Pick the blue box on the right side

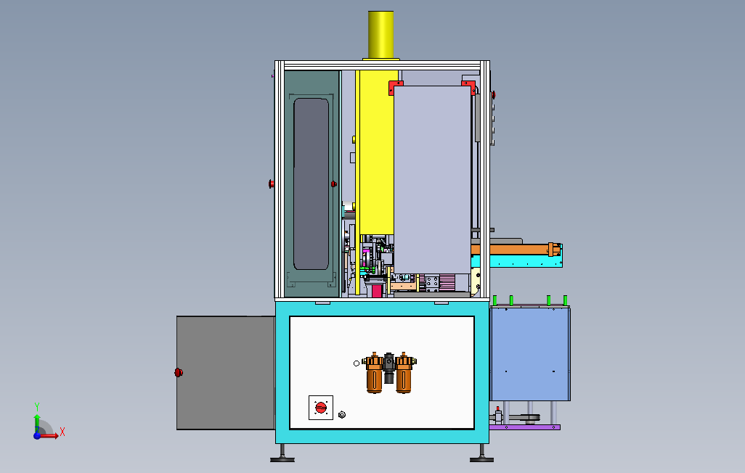(x=530, y=354)
